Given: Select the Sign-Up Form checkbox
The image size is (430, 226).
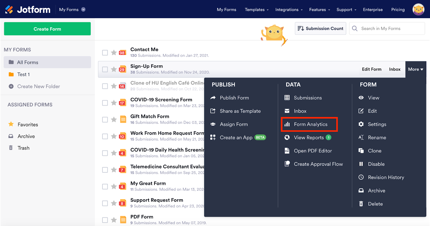Looking at the screenshot, I should tap(105, 70).
